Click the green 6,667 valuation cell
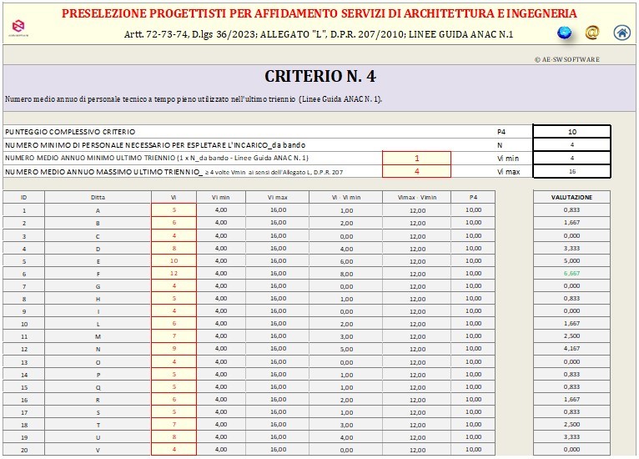Image resolution: width=639 pixels, height=459 pixels. (x=571, y=273)
